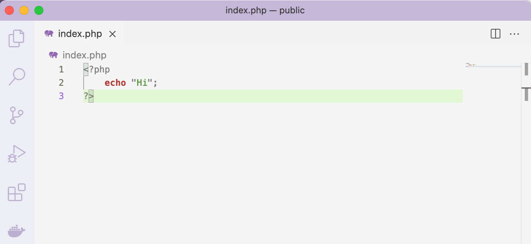Open the Extensions marketplace view
This screenshot has width=531, height=244.
coord(17,192)
